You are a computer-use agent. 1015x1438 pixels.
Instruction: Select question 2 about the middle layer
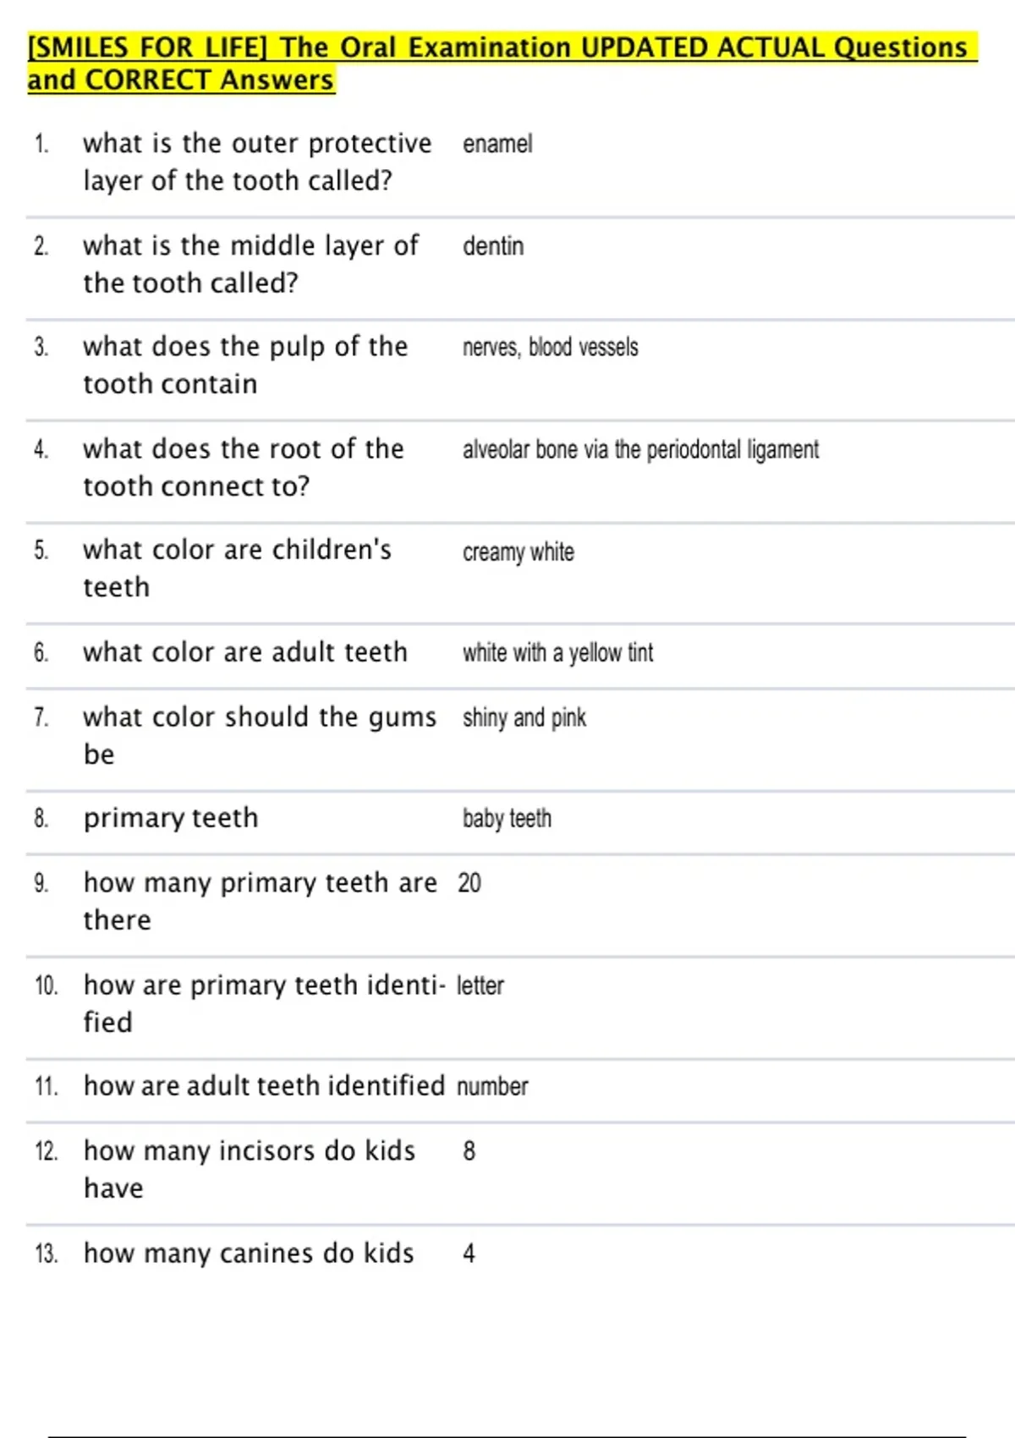[x=250, y=264]
